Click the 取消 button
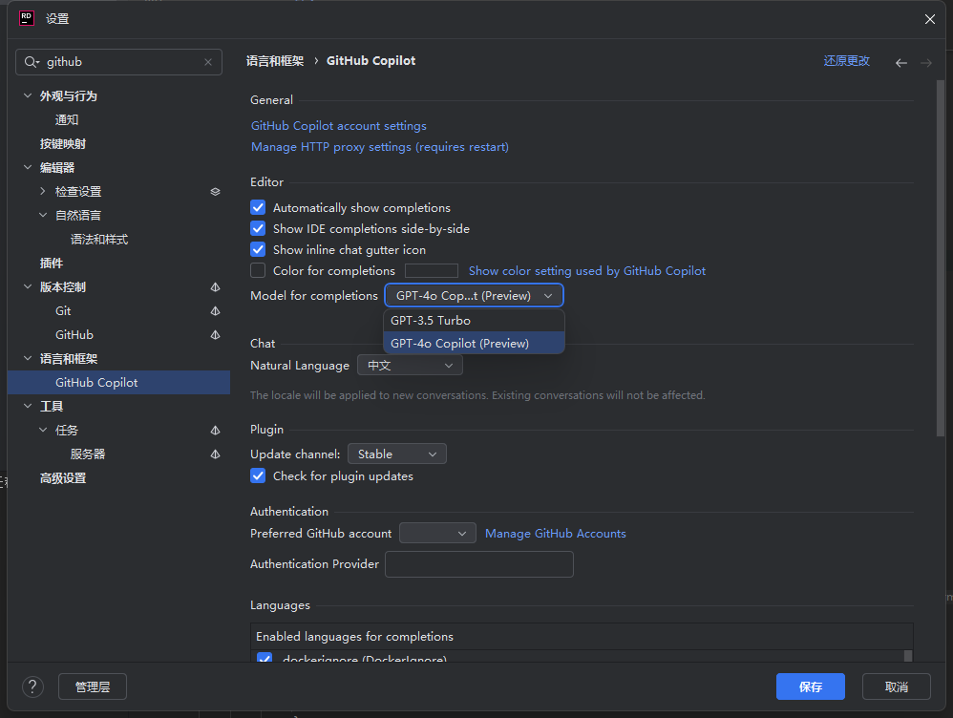The height and width of the screenshot is (718, 953). coord(897,687)
